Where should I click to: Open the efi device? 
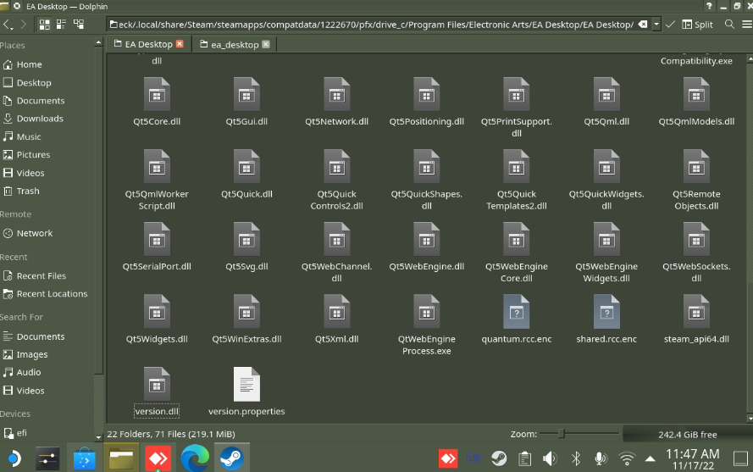[x=22, y=432]
